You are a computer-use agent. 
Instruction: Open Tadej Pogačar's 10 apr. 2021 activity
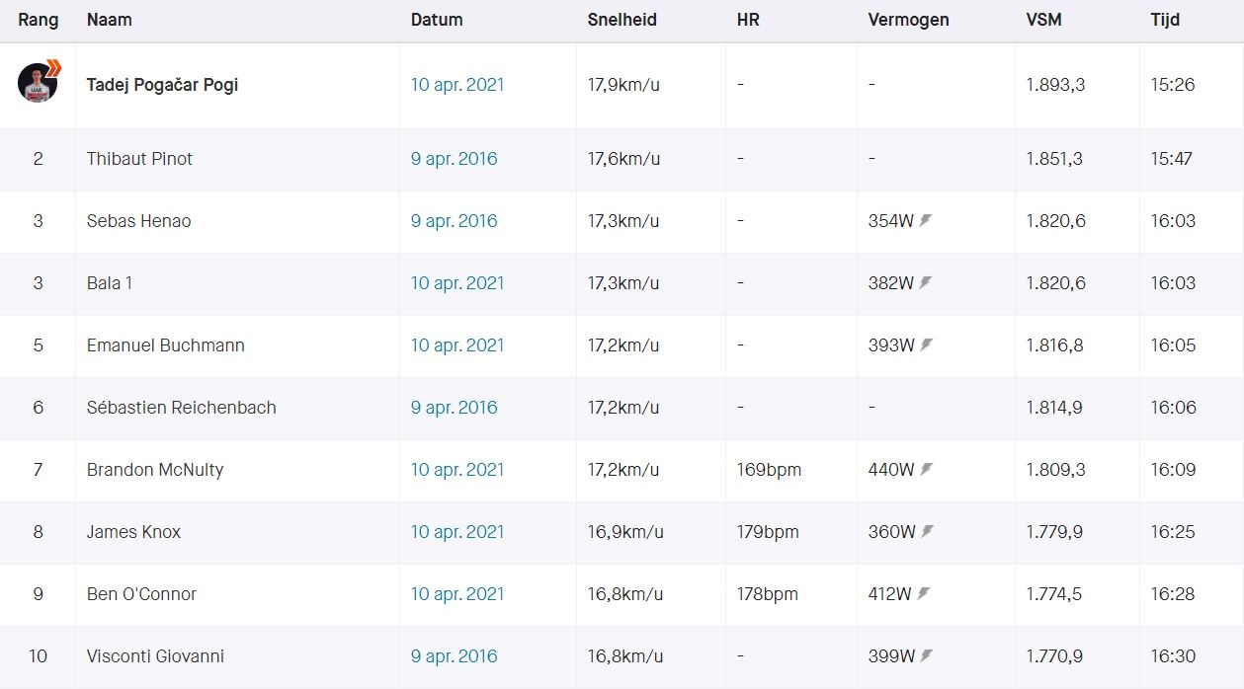pos(457,85)
